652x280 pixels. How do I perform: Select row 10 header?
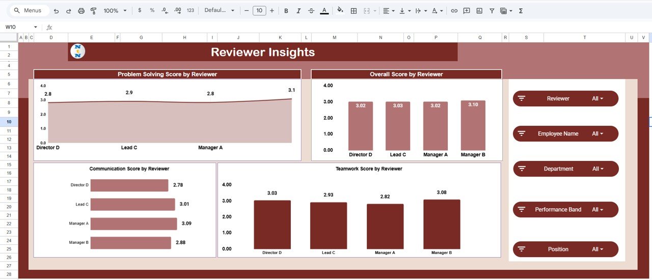tap(9, 122)
